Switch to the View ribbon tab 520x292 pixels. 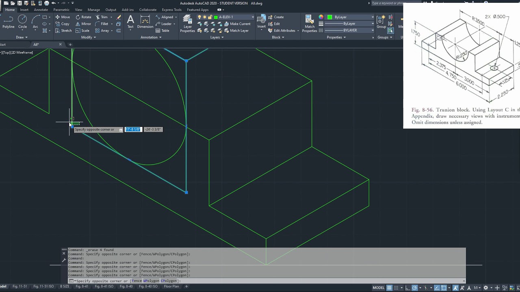(78, 10)
